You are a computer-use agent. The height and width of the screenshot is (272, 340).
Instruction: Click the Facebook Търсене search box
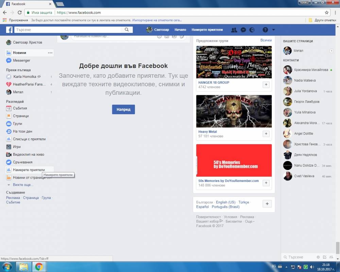pos(68,30)
